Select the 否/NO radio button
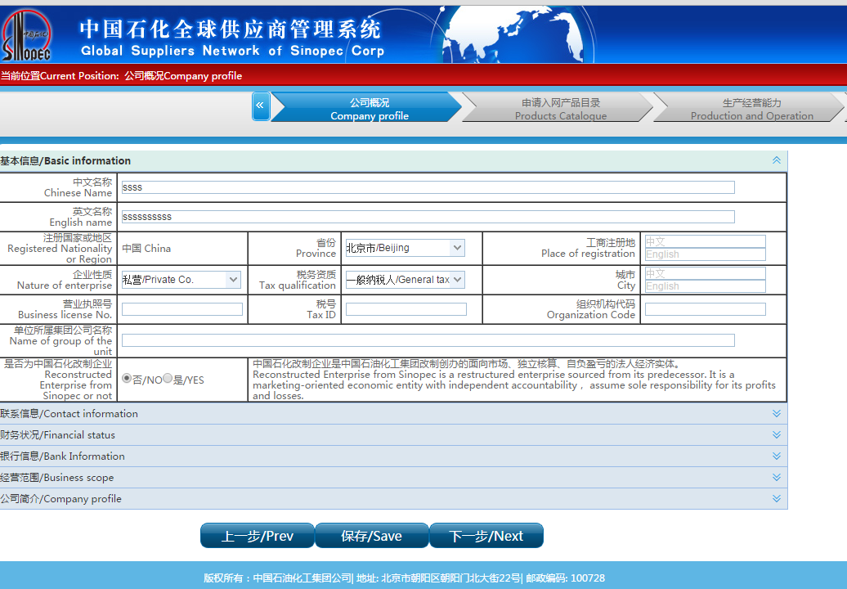This screenshot has height=589, width=847. click(x=127, y=378)
